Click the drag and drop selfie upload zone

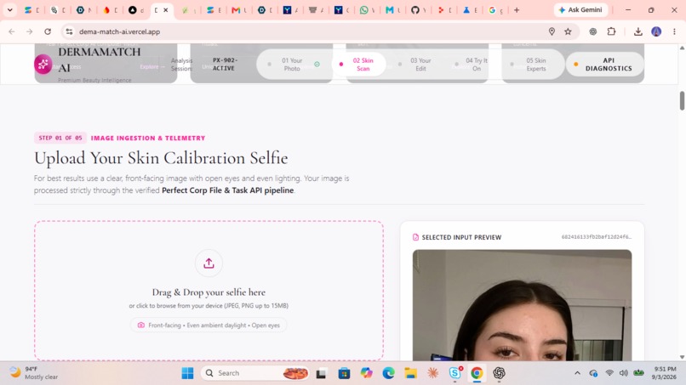coord(209,291)
